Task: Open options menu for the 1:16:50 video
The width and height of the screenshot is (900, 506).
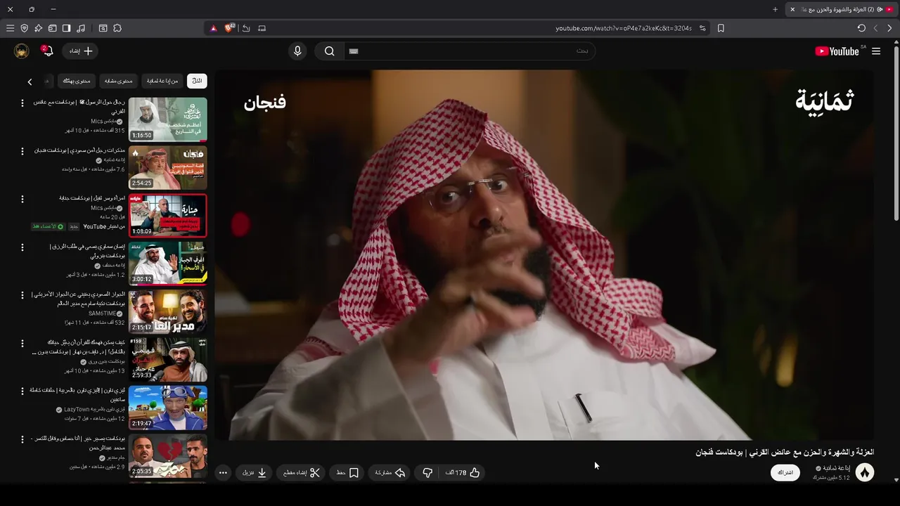Action: (x=22, y=103)
